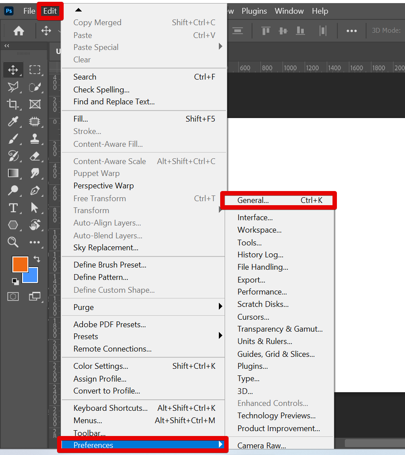The height and width of the screenshot is (455, 405).
Task: Pick the Eyedropper tool
Action: pyautogui.click(x=13, y=122)
